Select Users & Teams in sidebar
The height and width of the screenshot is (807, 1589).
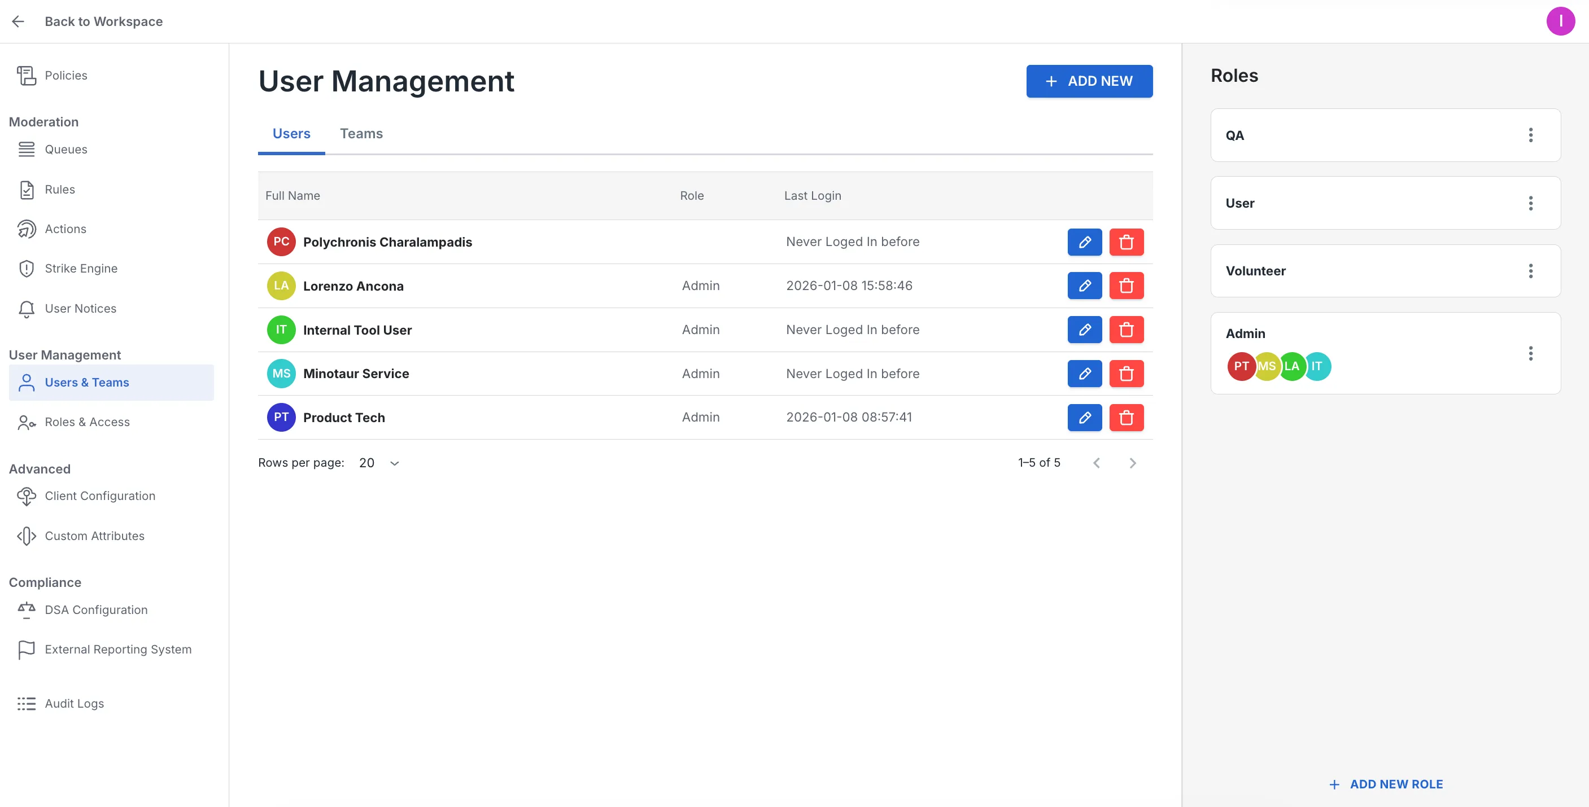click(111, 382)
